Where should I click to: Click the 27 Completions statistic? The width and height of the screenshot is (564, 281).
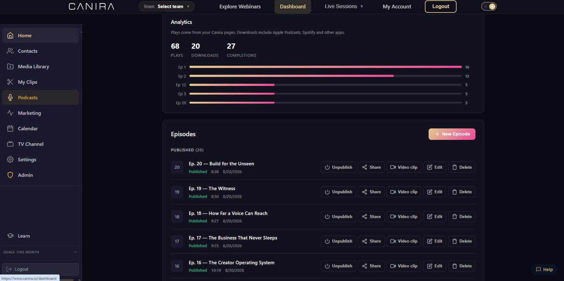241,50
